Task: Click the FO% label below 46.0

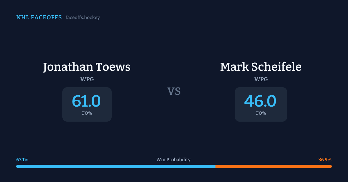Action: [x=261, y=113]
